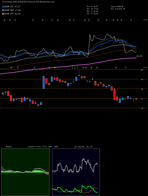The image size is (148, 196).
Task: Click the blue DOW ST legend swatch
Action: point(3,7)
